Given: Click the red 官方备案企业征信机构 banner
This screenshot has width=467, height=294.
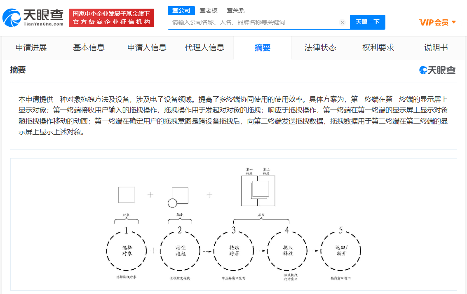Looking at the screenshot, I should point(111,18).
